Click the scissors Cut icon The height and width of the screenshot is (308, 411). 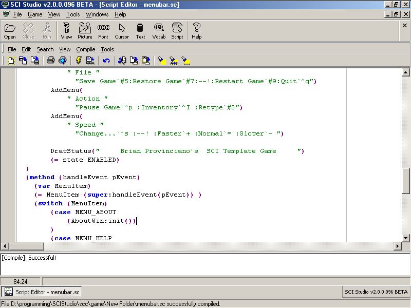tap(122, 61)
